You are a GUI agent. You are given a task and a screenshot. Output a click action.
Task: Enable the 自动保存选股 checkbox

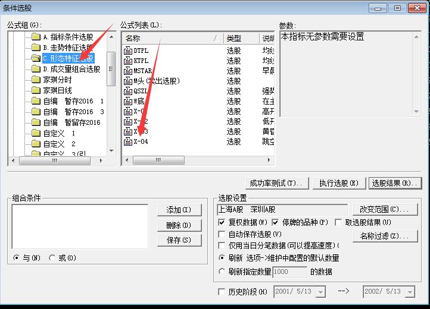(222, 234)
